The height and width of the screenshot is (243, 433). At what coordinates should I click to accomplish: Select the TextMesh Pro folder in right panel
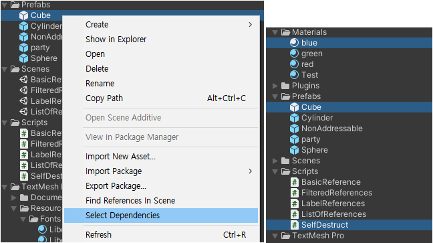[x=349, y=236]
